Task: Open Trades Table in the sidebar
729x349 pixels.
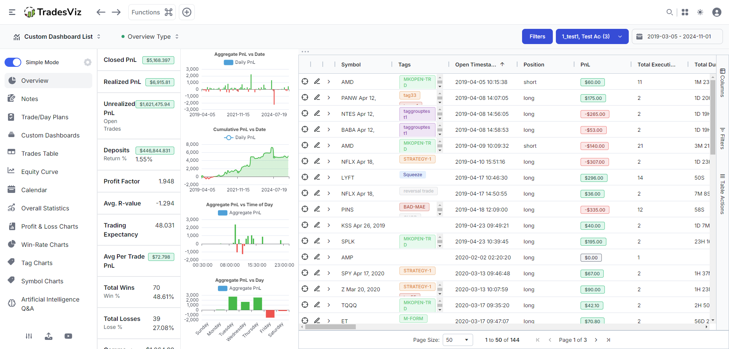Action: 48,153
